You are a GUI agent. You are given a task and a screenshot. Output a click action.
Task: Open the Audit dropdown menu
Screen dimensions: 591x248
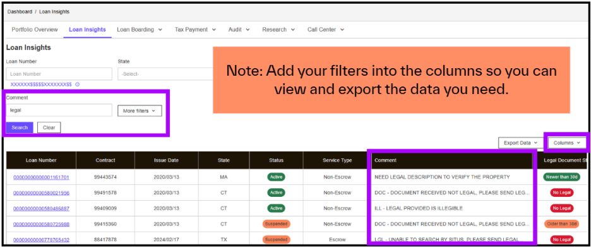239,30
